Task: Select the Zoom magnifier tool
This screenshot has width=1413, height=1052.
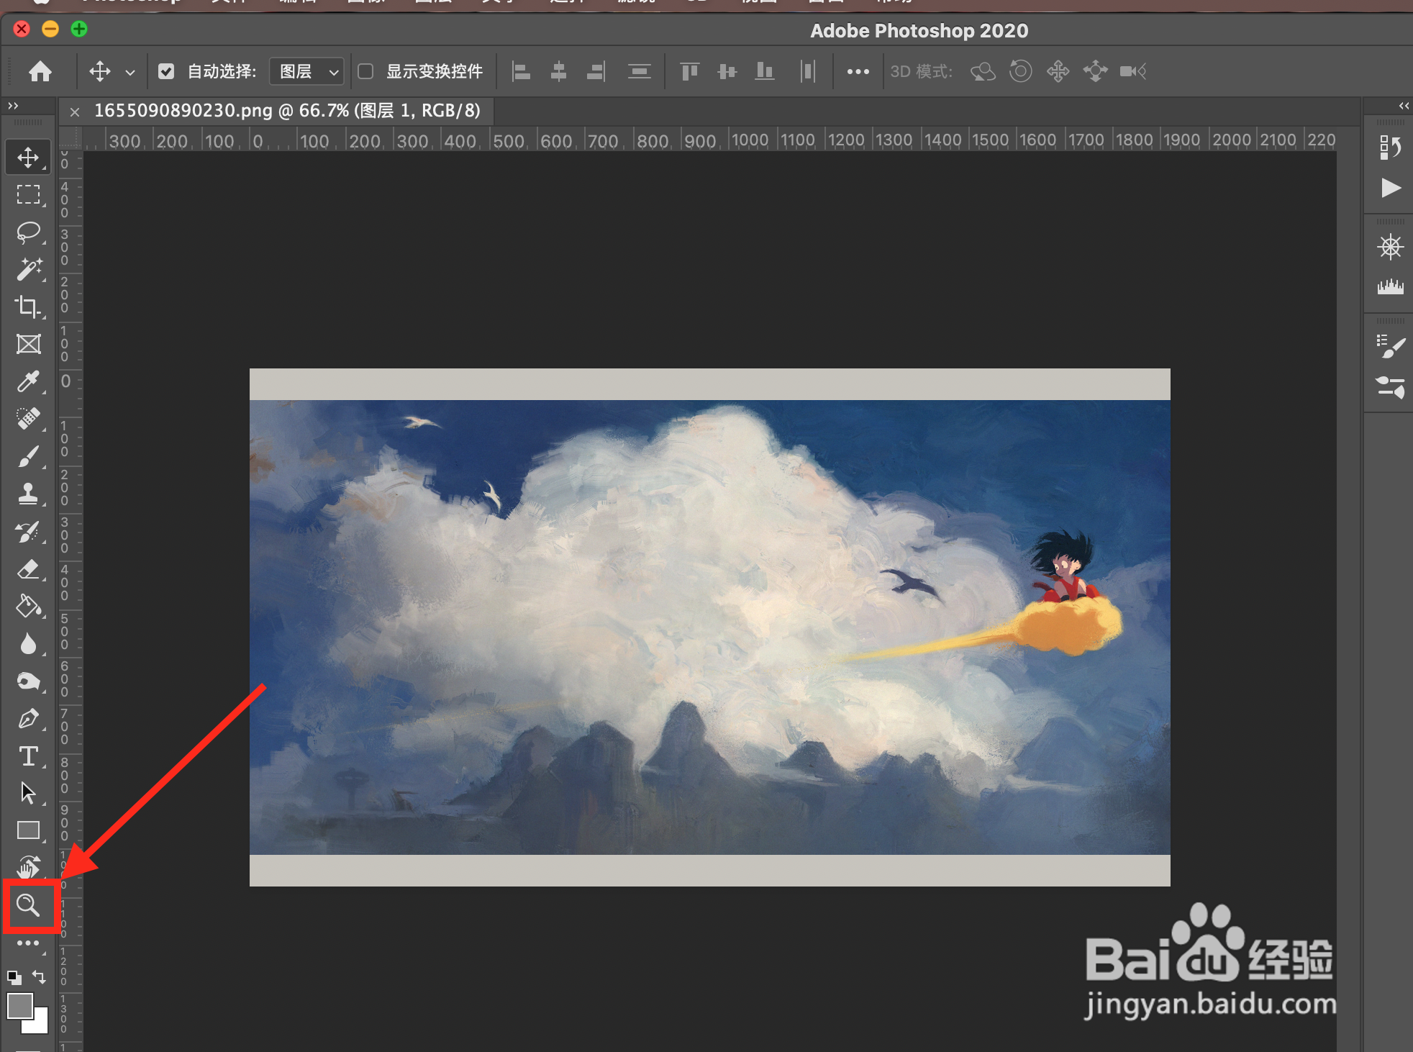Action: tap(28, 905)
